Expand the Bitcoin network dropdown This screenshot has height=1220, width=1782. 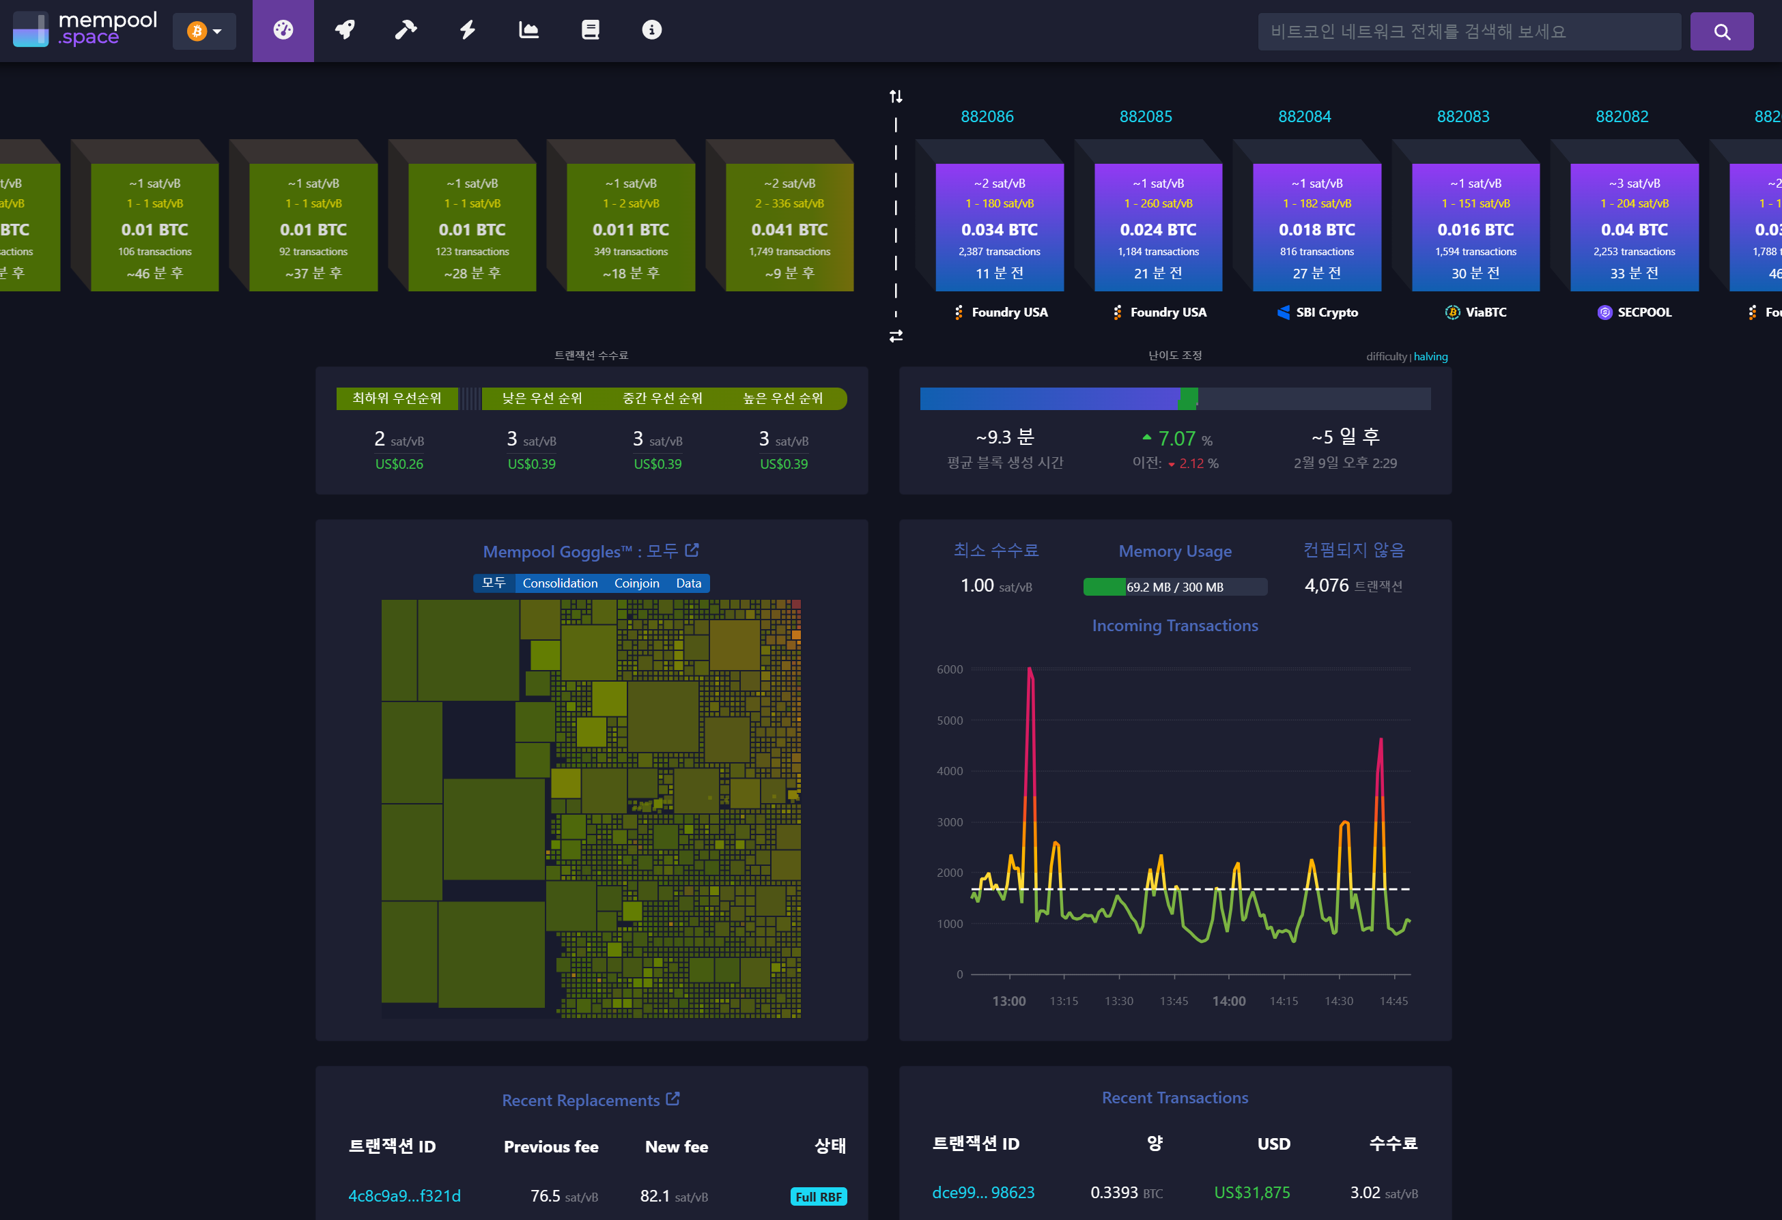[204, 31]
